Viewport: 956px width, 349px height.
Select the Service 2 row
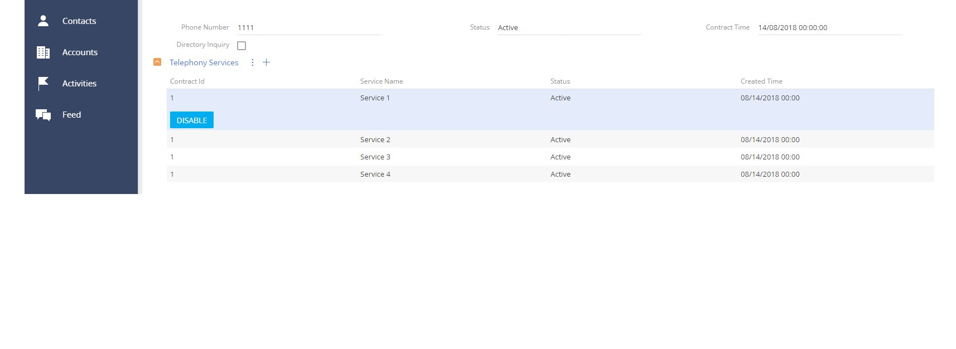point(551,139)
